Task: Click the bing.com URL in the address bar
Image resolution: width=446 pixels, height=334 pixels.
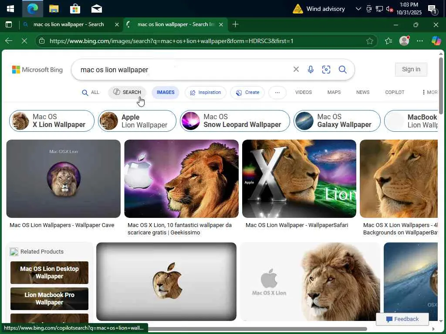Action: pyautogui.click(x=171, y=41)
